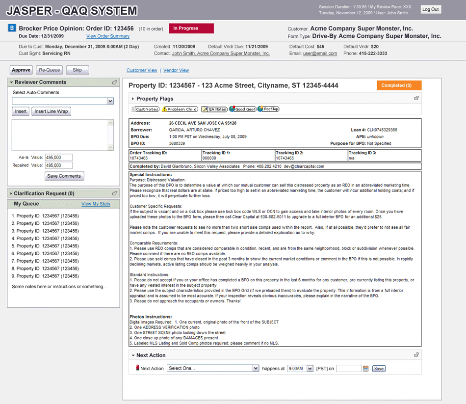Open the Cust Notes property flag
The height and width of the screenshot is (404, 466).
(x=146, y=109)
